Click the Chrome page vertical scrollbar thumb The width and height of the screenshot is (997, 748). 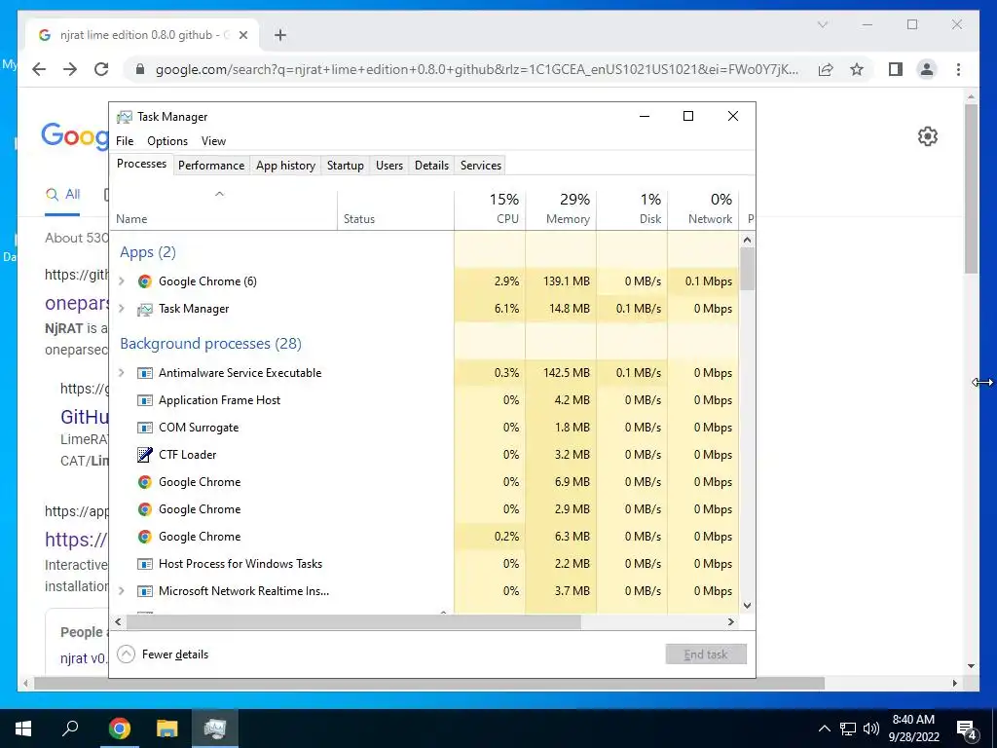(971, 189)
